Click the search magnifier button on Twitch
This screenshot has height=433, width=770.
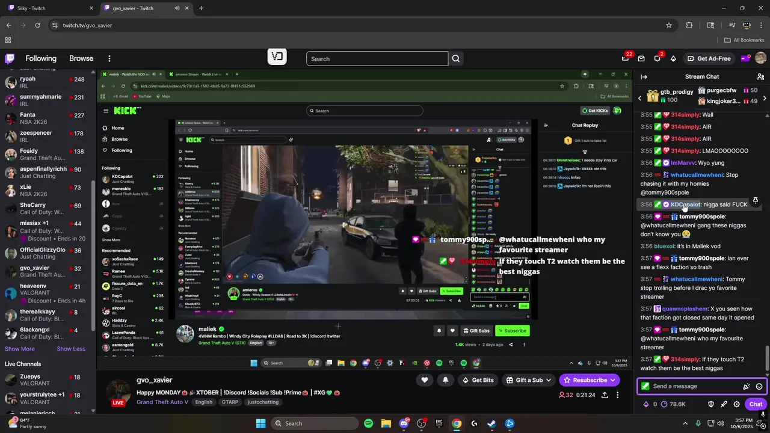[456, 58]
